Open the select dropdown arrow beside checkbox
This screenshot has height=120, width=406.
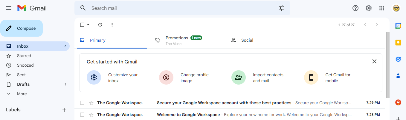pos(88,25)
